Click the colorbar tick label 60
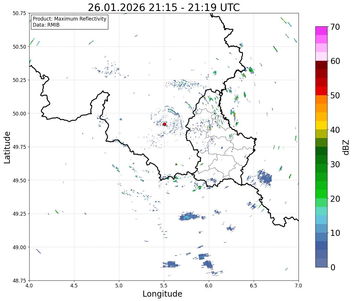The image size is (353, 301). (335, 61)
